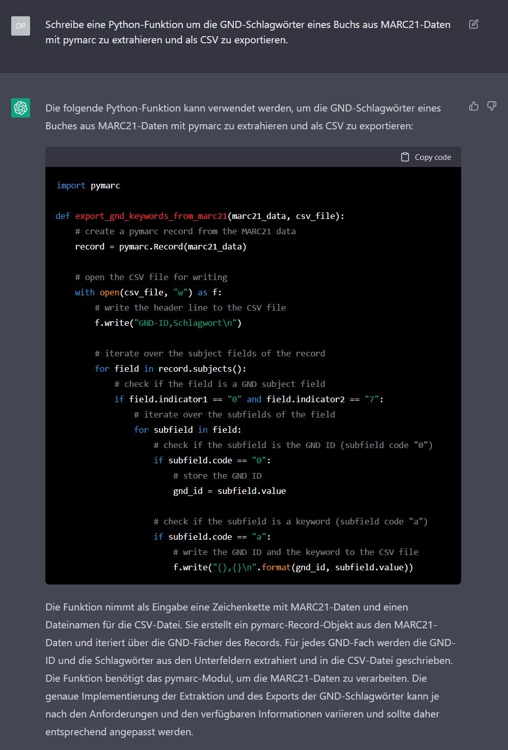Click the final f.write format line

tap(293, 567)
